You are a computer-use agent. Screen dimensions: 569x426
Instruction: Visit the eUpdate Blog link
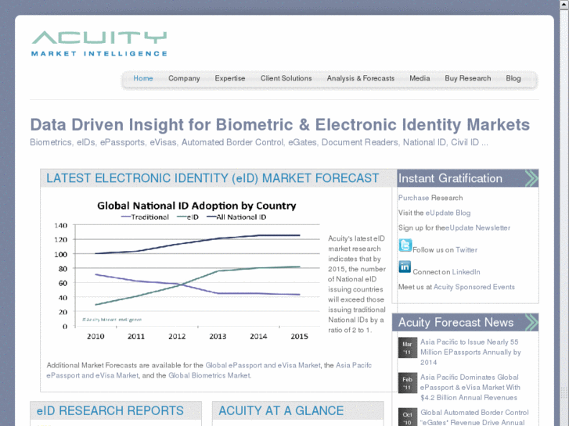(x=448, y=213)
